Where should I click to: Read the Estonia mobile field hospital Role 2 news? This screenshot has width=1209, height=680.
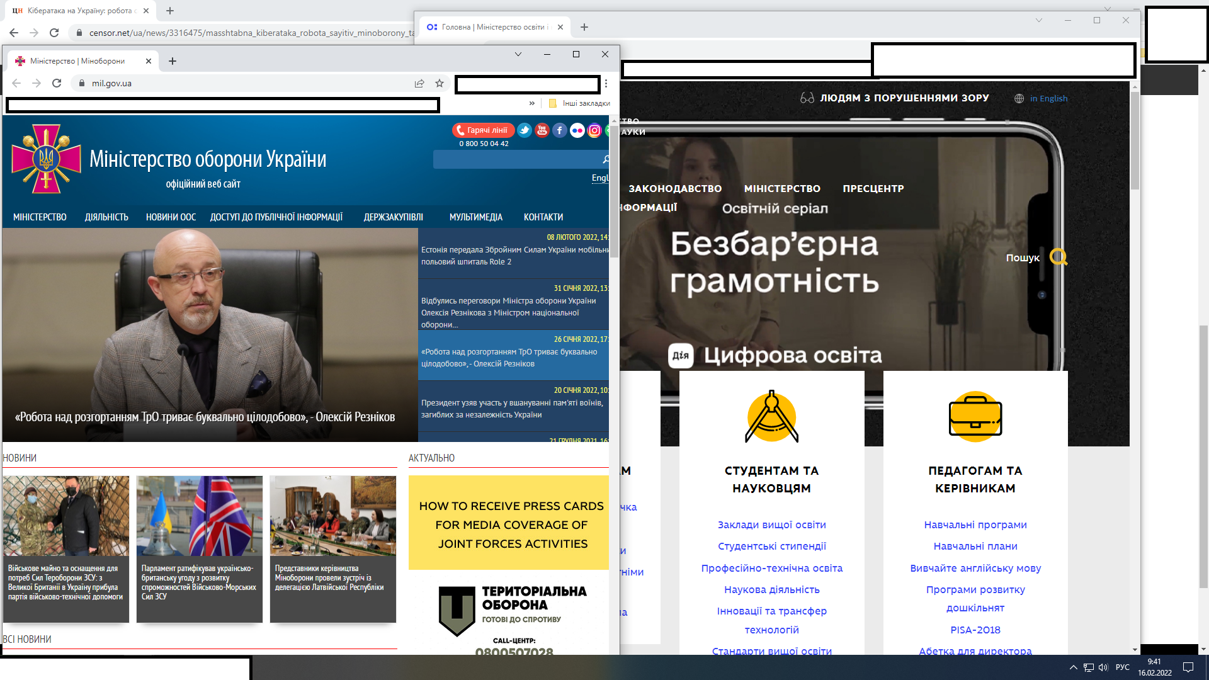click(514, 256)
